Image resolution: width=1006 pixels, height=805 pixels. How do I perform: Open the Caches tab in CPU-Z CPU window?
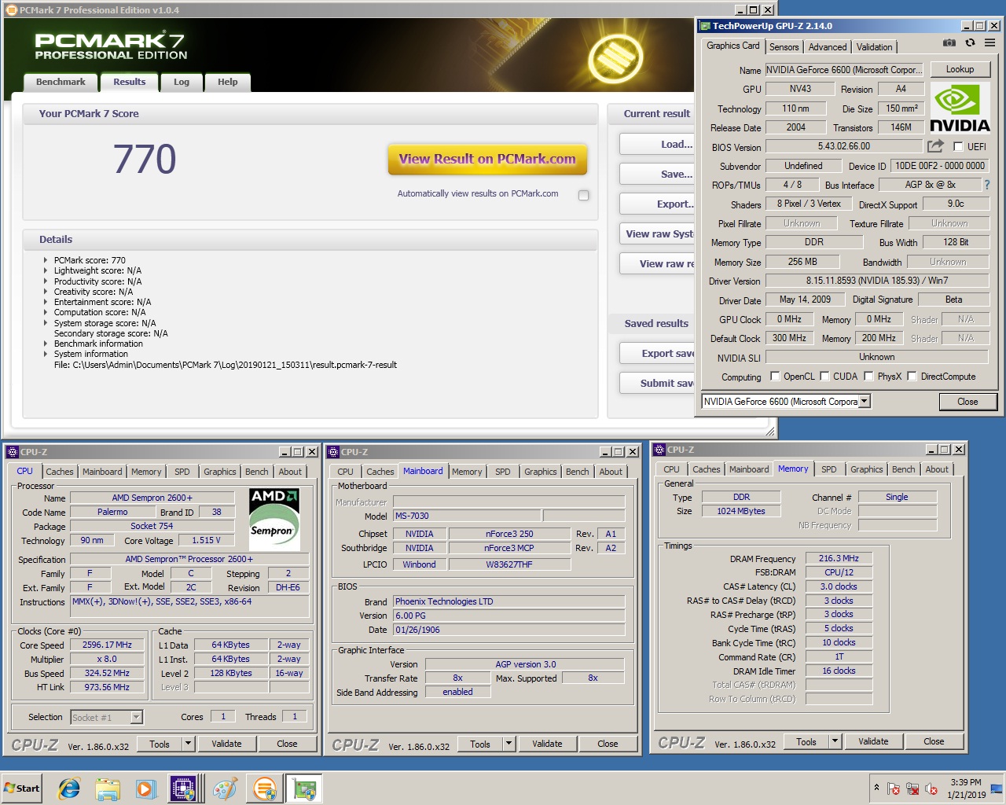click(59, 472)
